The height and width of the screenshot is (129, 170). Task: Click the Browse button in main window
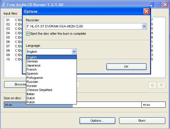coord(15,84)
